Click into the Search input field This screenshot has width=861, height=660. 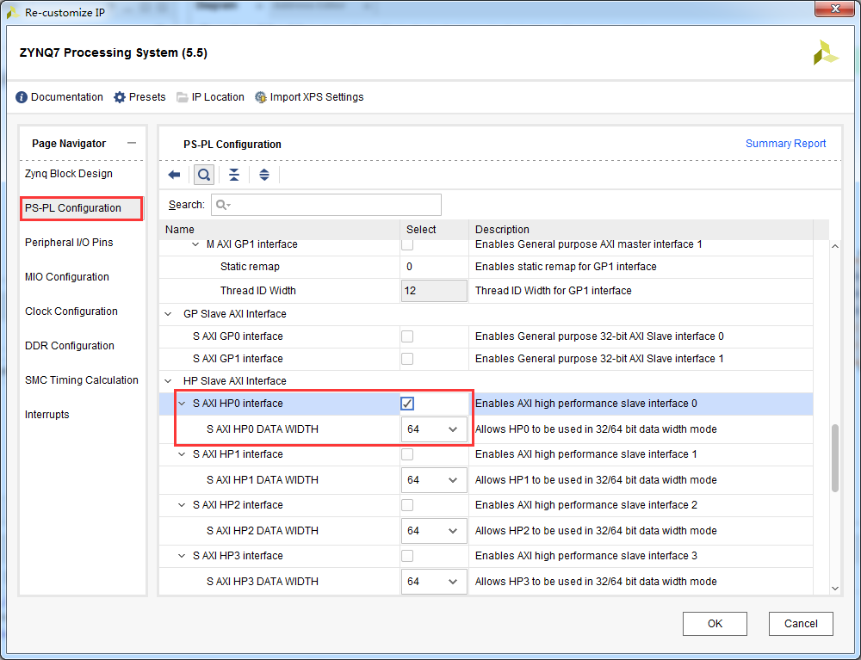pos(326,205)
